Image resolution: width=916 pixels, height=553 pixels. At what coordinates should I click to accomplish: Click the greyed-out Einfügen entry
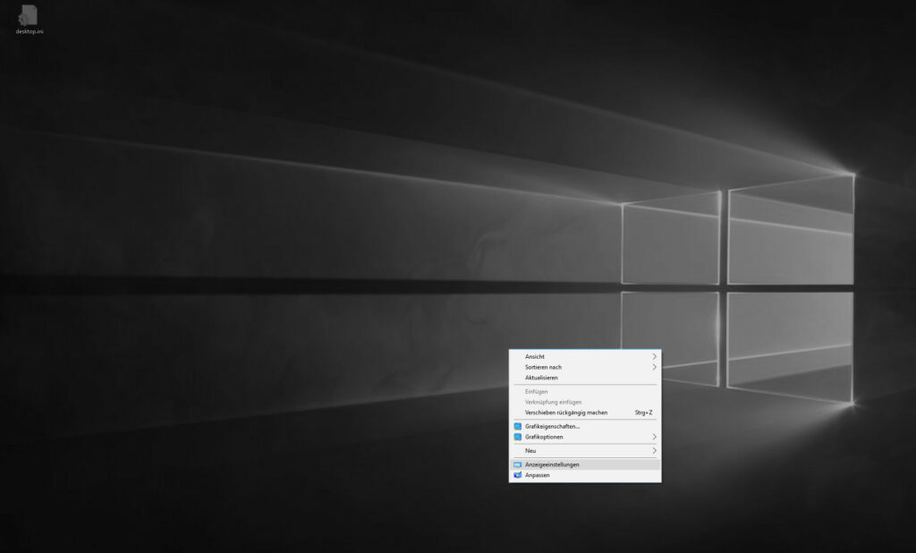[585, 392]
